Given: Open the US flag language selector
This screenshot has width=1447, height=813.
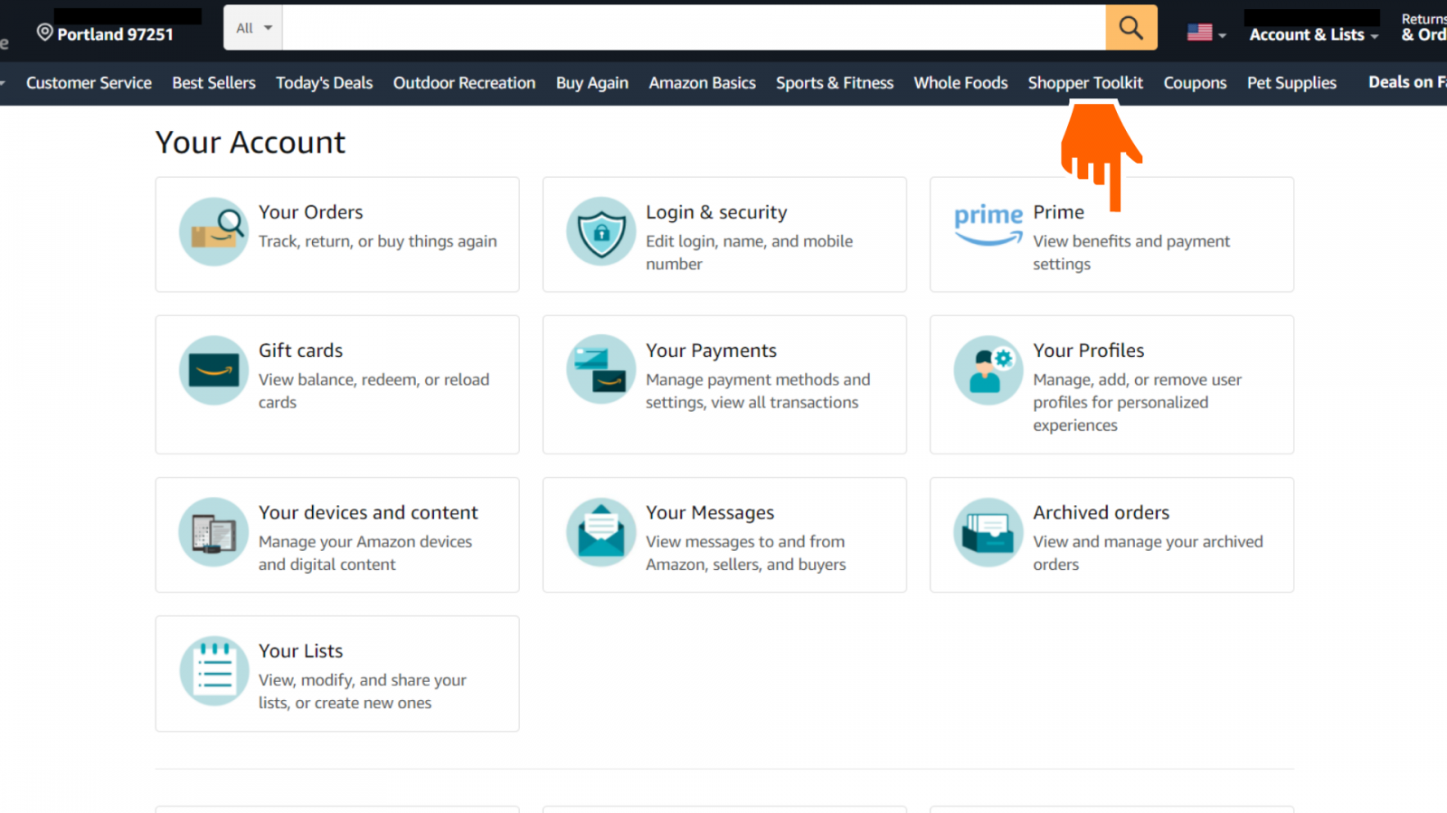Looking at the screenshot, I should click(x=1206, y=33).
